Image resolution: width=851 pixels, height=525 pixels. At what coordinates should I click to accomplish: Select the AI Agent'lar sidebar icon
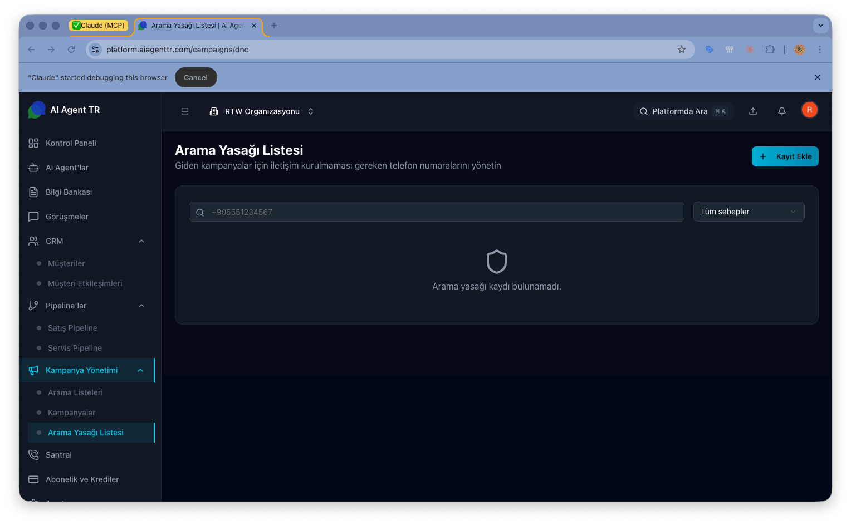pos(33,168)
